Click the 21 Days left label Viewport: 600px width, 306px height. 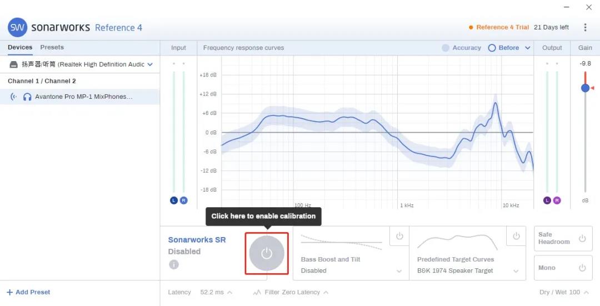(552, 27)
